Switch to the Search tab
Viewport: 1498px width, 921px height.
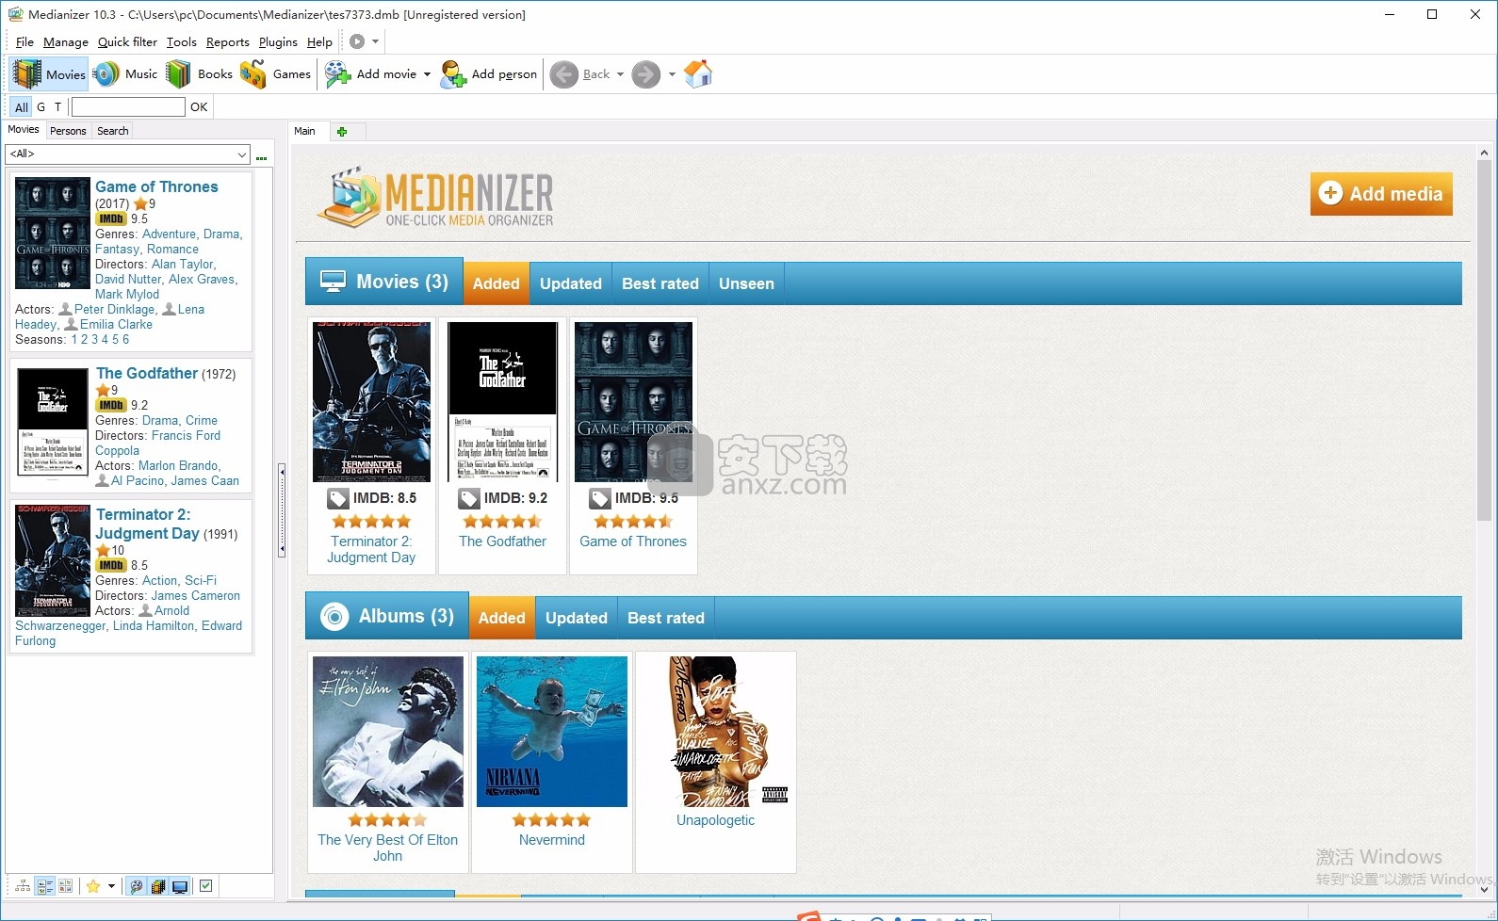click(113, 131)
